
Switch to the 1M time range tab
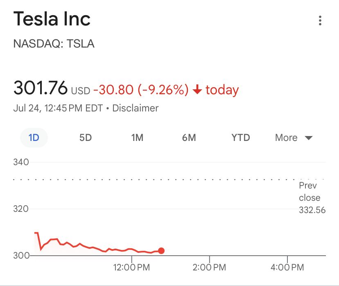tap(137, 138)
